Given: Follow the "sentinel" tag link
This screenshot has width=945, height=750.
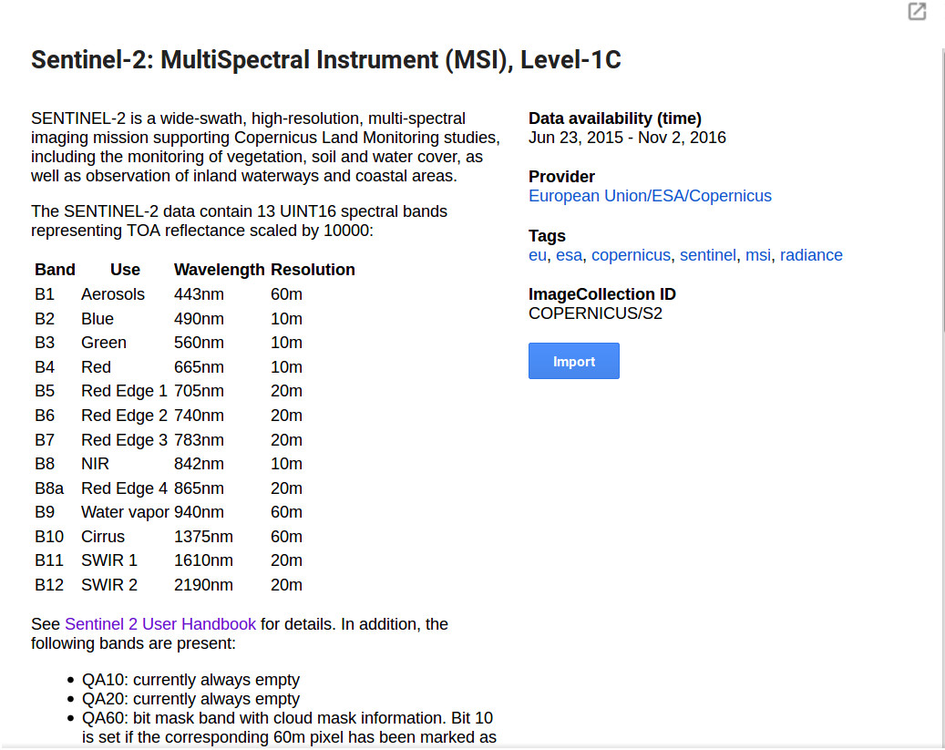Looking at the screenshot, I should [707, 255].
